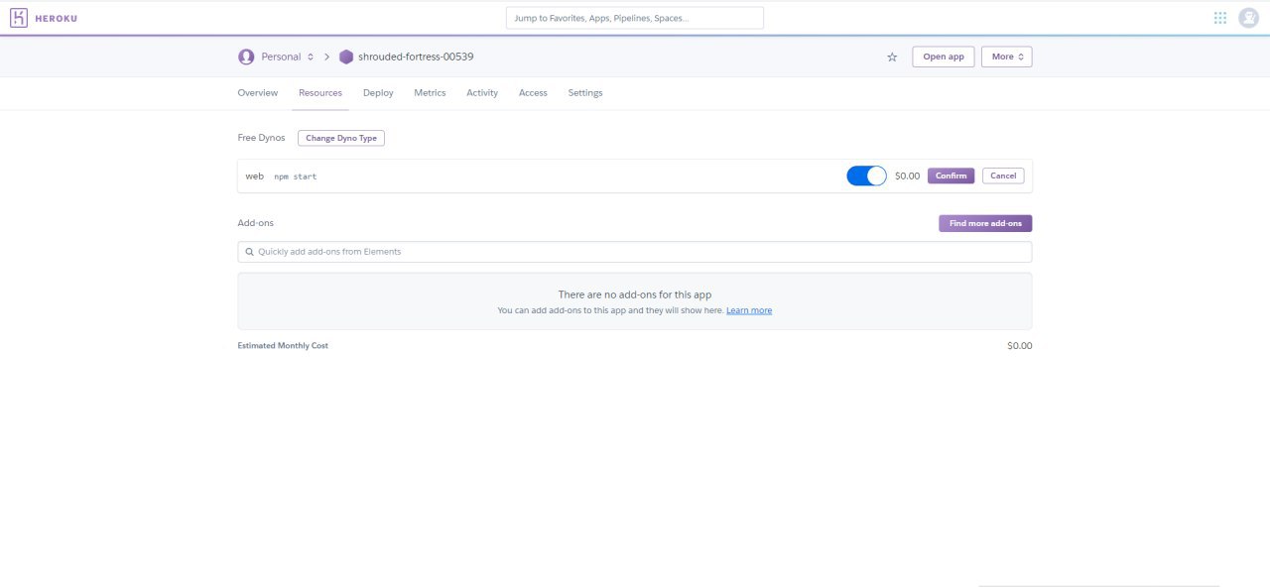Click the Estimated Monthly Cost label

[283, 346]
